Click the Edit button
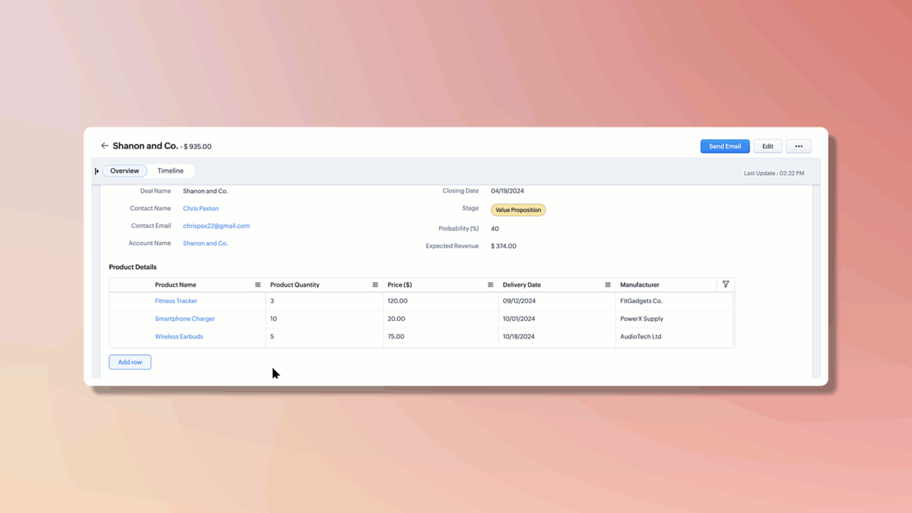 click(767, 146)
